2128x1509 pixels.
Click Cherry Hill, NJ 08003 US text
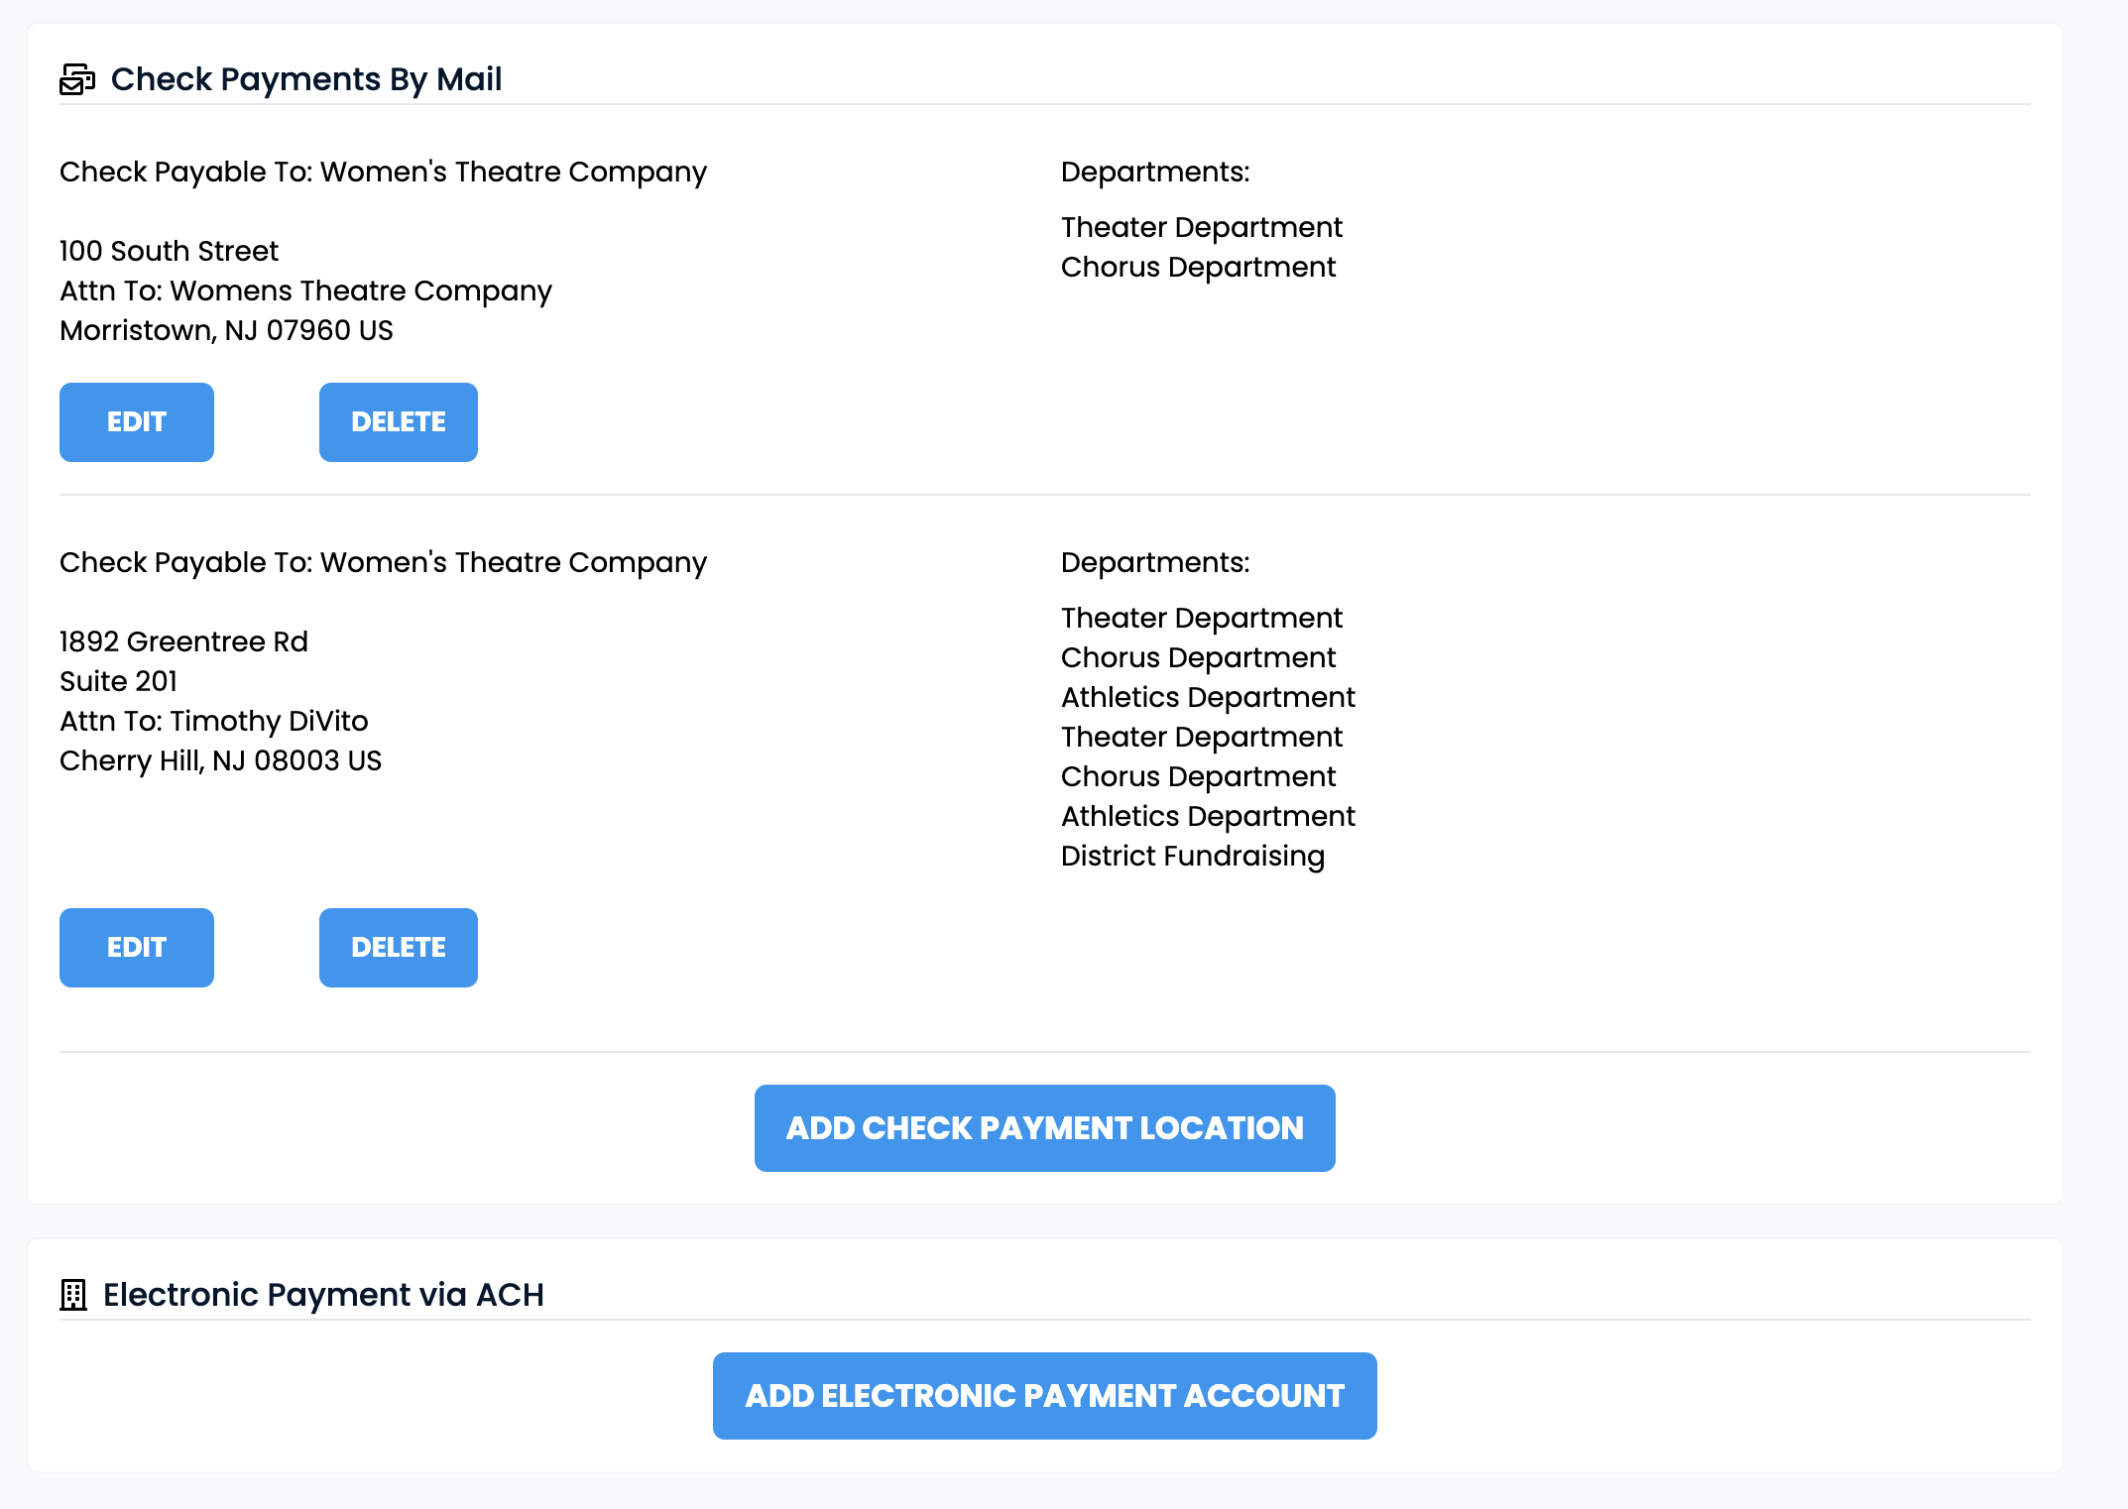coord(220,761)
